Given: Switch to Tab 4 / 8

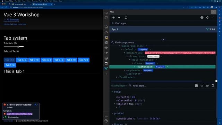Looking at the screenshot, I should [46, 60].
